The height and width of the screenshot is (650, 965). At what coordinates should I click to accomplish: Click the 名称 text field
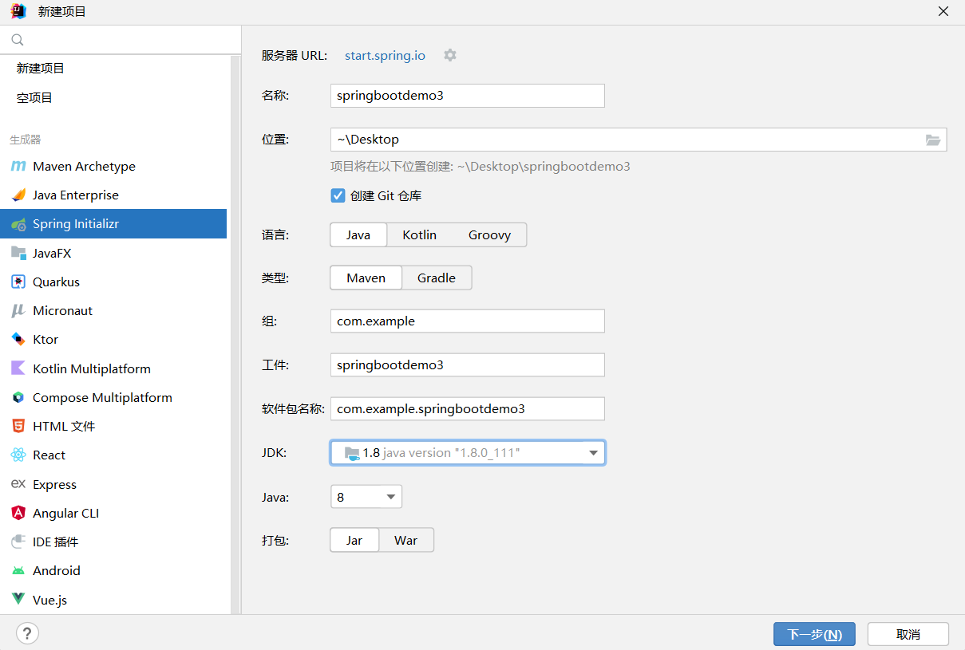[467, 96]
